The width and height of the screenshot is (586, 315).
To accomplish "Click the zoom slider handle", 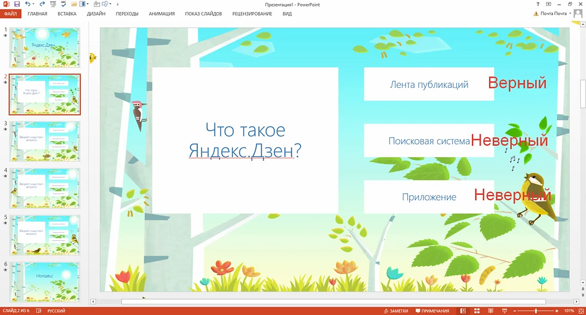I will pos(536,311).
